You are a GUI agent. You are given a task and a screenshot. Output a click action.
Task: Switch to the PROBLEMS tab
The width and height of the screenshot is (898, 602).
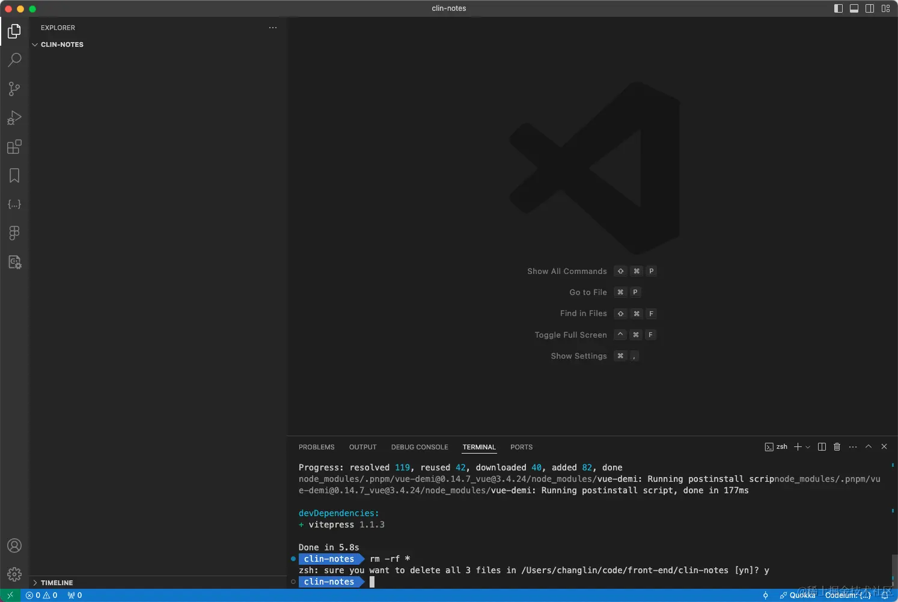pos(316,447)
